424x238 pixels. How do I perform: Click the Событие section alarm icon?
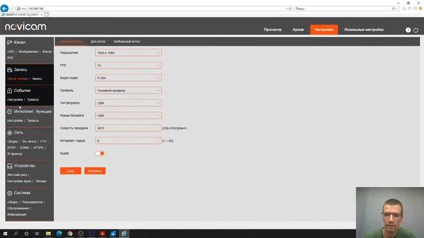(x=10, y=91)
